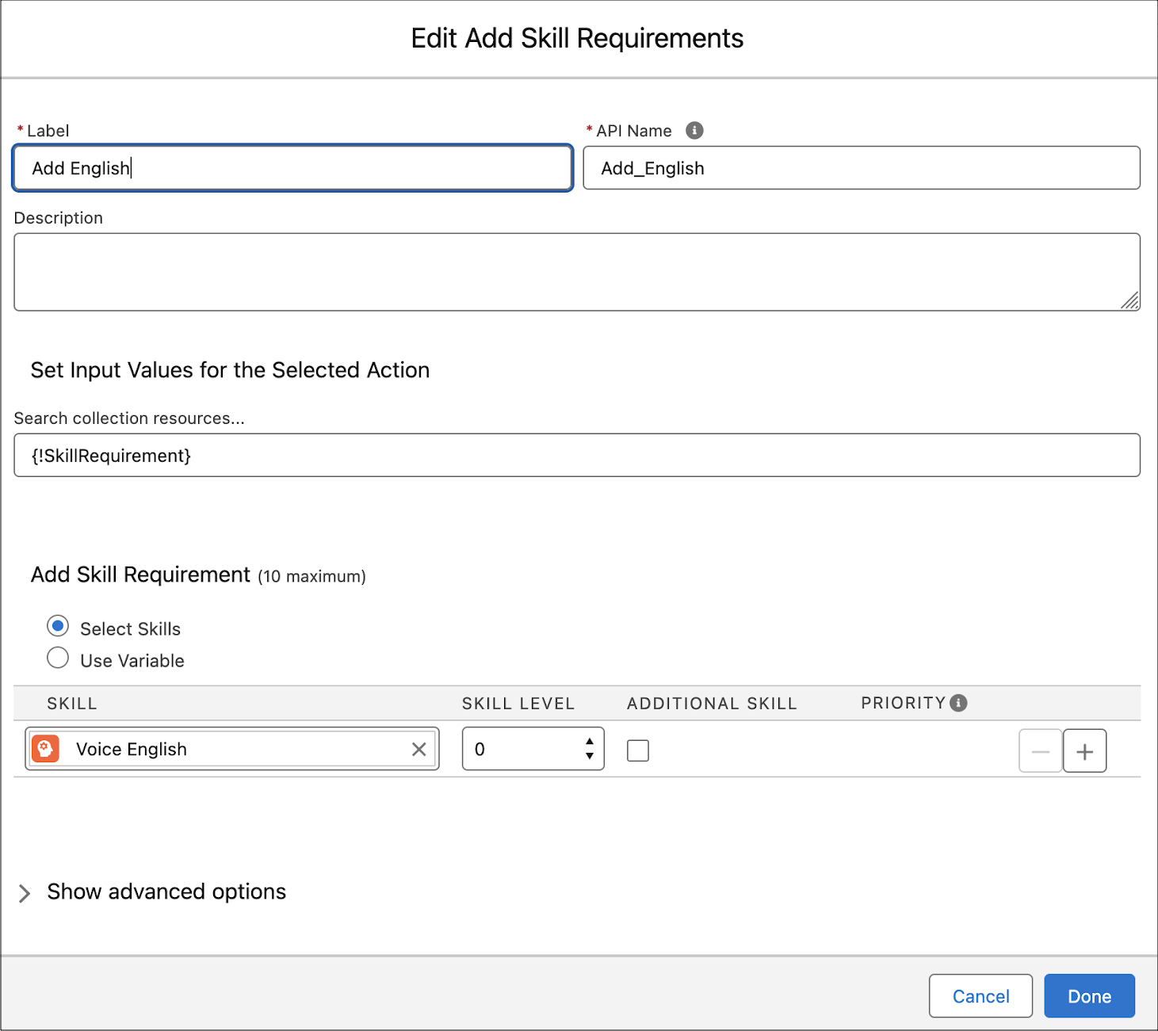Focus the Label input field
This screenshot has height=1031, width=1158.
pos(292,168)
